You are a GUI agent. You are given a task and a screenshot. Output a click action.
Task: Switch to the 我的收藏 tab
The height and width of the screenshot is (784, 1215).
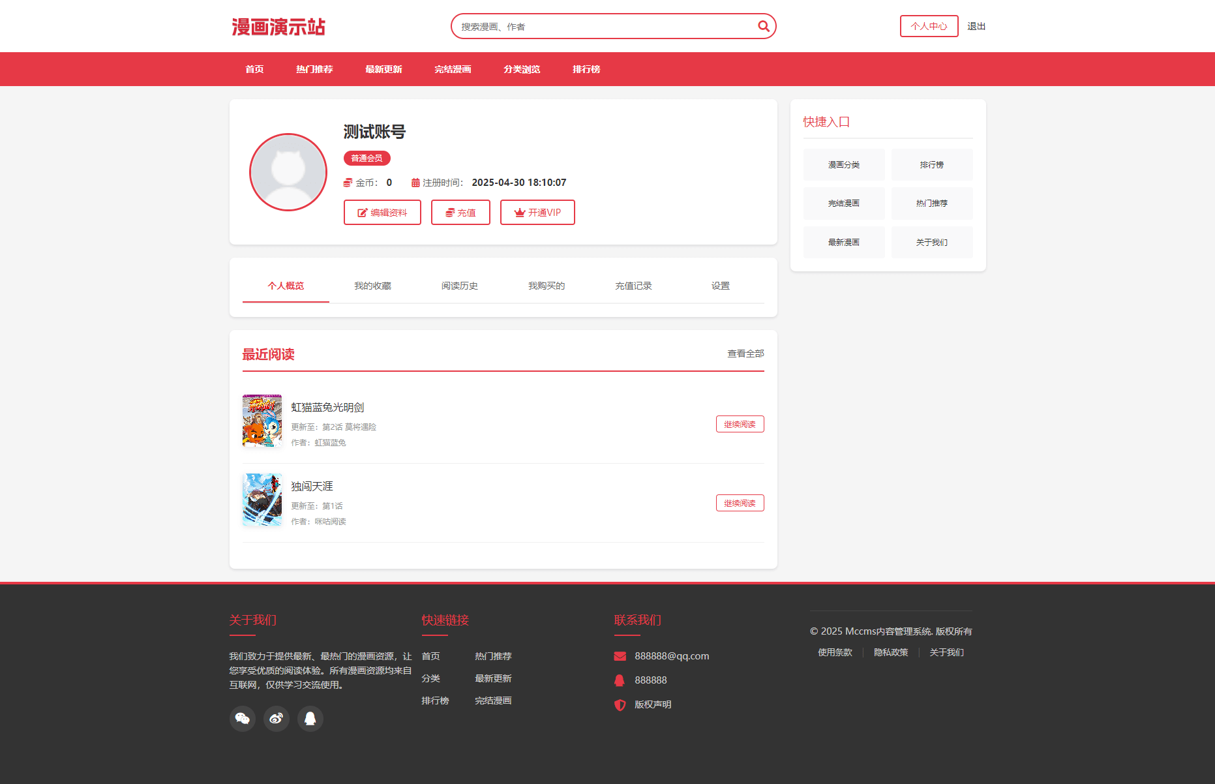coord(372,286)
